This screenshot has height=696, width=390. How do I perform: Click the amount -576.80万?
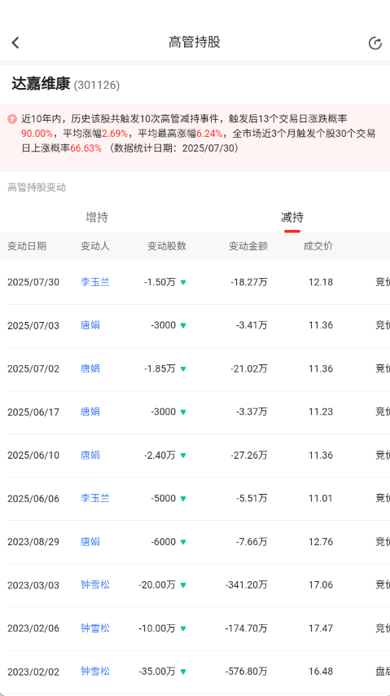tap(246, 672)
